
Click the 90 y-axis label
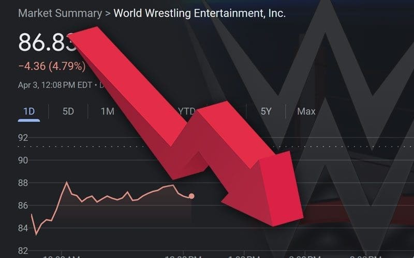coord(24,160)
